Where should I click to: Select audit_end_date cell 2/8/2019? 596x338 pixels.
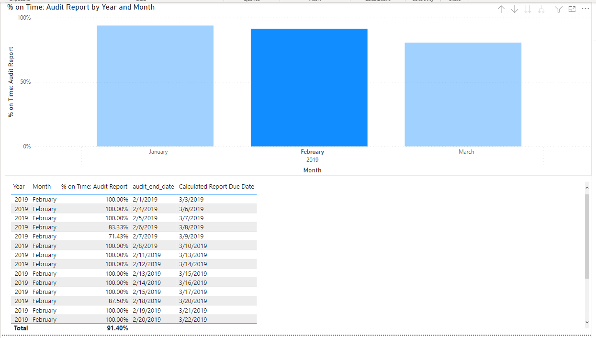pyautogui.click(x=145, y=246)
